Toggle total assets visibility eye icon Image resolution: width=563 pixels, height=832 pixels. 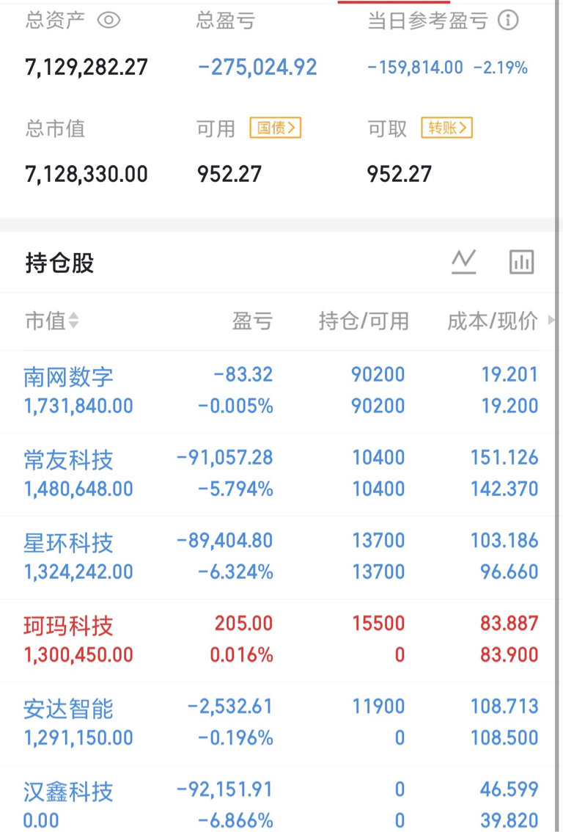point(108,21)
